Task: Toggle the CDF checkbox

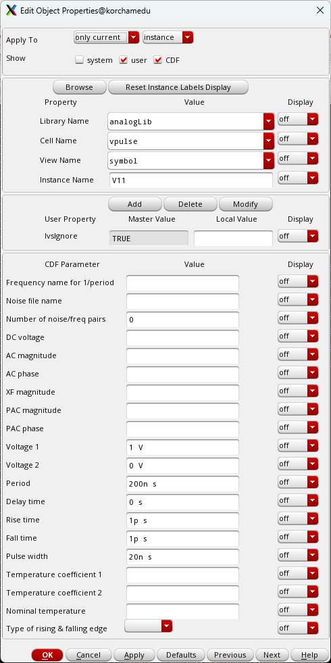Action: click(158, 60)
